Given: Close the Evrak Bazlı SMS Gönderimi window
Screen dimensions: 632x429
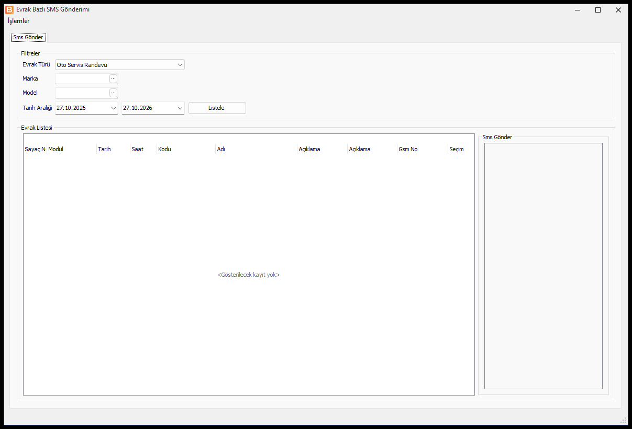Looking at the screenshot, I should pyautogui.click(x=618, y=10).
